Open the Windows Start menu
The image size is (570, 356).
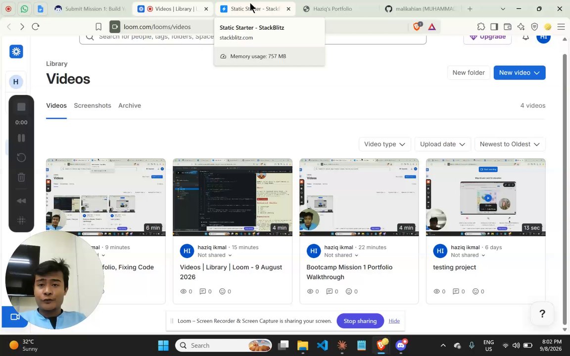[163, 346]
